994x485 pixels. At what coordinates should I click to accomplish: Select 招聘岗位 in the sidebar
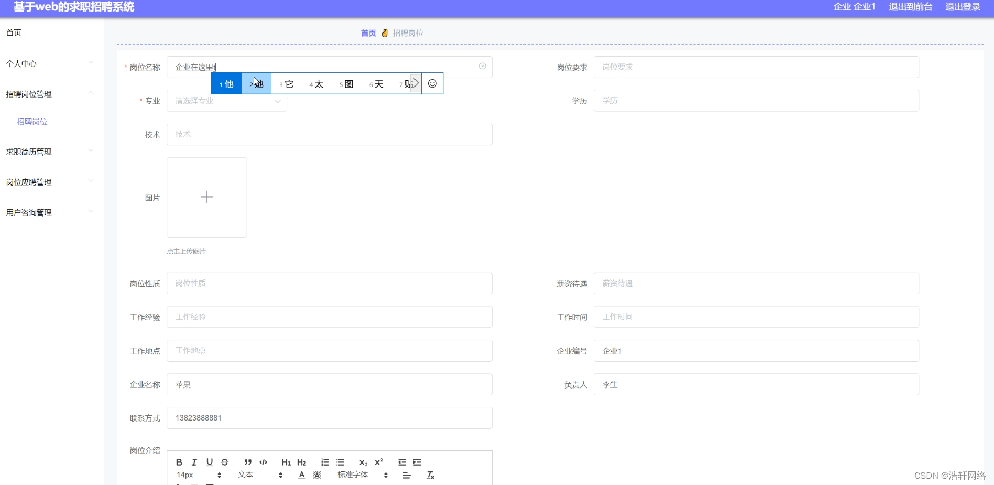coord(31,122)
